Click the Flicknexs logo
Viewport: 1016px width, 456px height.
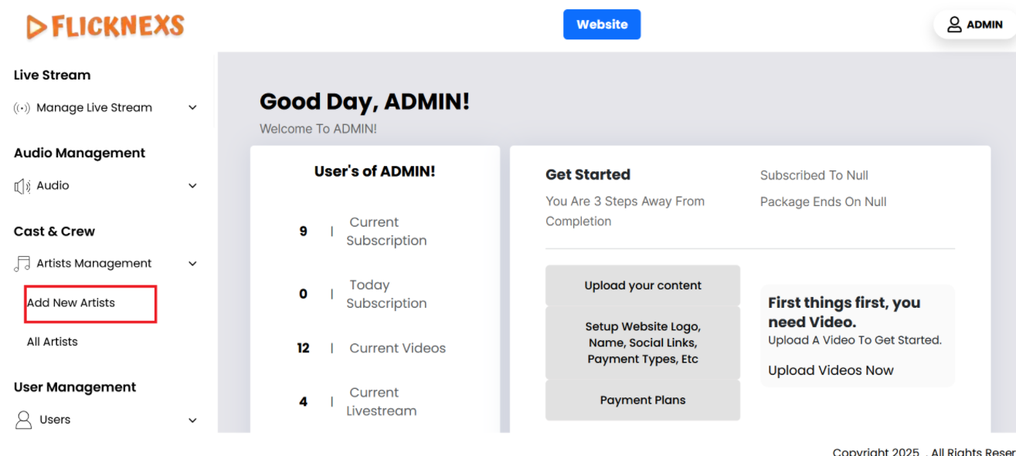pos(105,26)
